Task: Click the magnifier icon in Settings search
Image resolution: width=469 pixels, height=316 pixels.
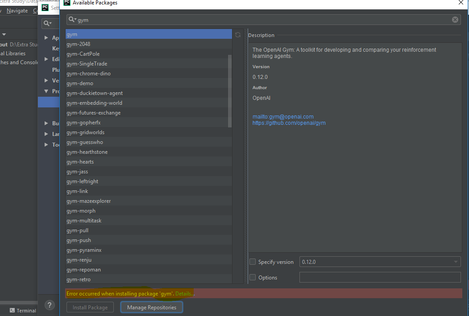Action: [x=47, y=23]
